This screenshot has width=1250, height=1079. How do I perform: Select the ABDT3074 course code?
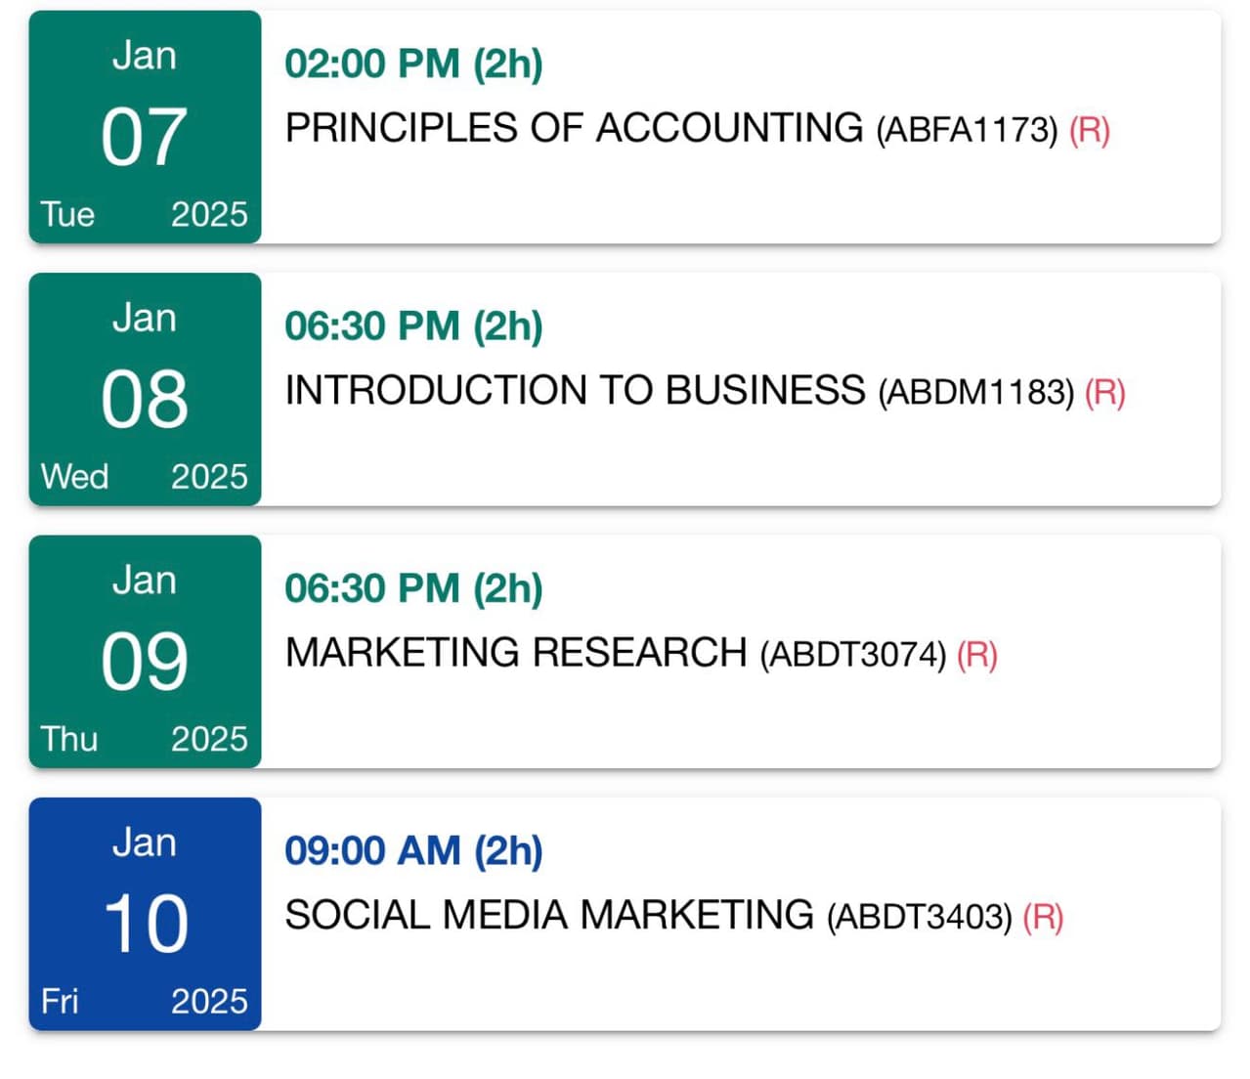(853, 654)
